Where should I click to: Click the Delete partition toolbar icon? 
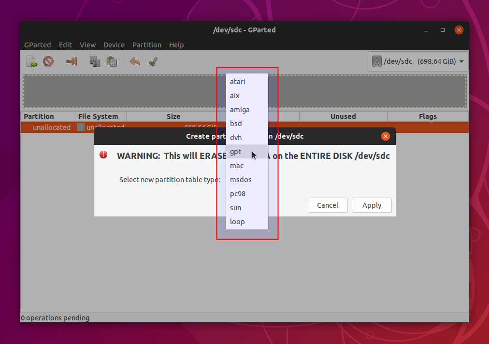point(48,61)
